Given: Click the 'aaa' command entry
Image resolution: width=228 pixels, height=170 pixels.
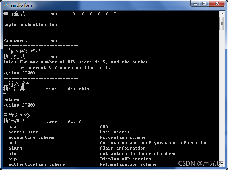Looking at the screenshot, I should (x=12, y=127).
